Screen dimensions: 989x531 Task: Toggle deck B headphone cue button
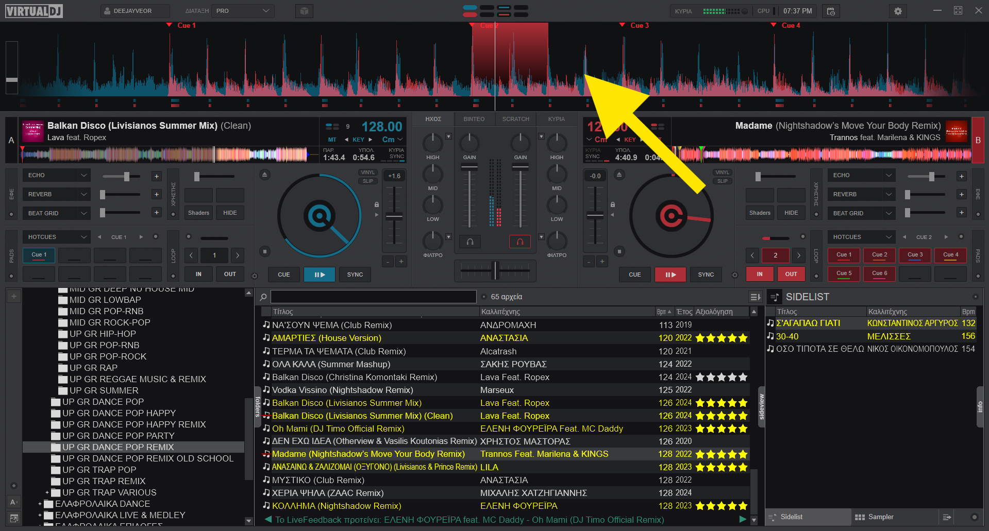519,242
